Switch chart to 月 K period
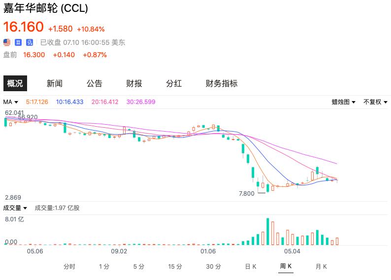 pyautogui.click(x=321, y=267)
